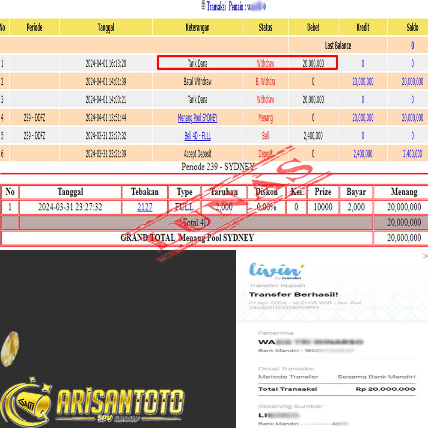Click the Penerima label in receipt

click(x=275, y=333)
